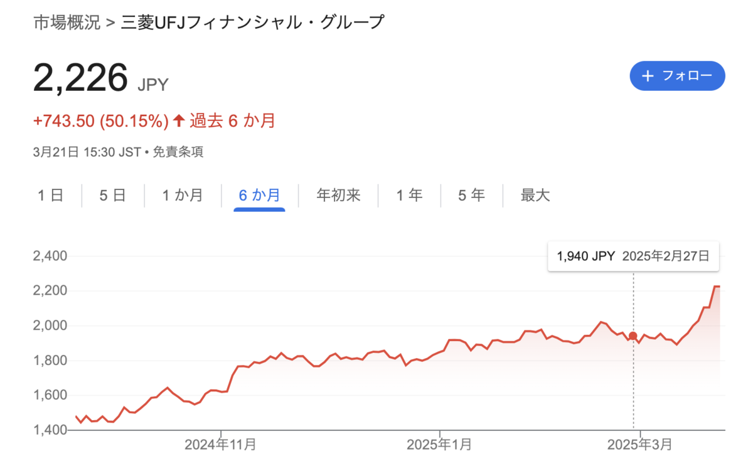Select the 6 か月 range tab
753x469 pixels.
pos(259,195)
